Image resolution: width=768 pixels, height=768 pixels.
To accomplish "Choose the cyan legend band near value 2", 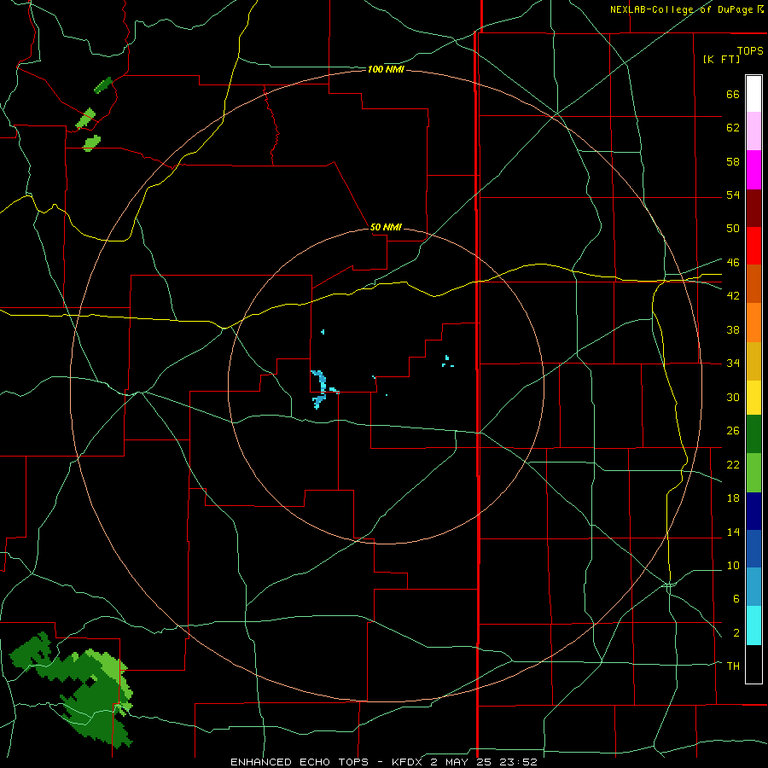I will click(x=753, y=625).
